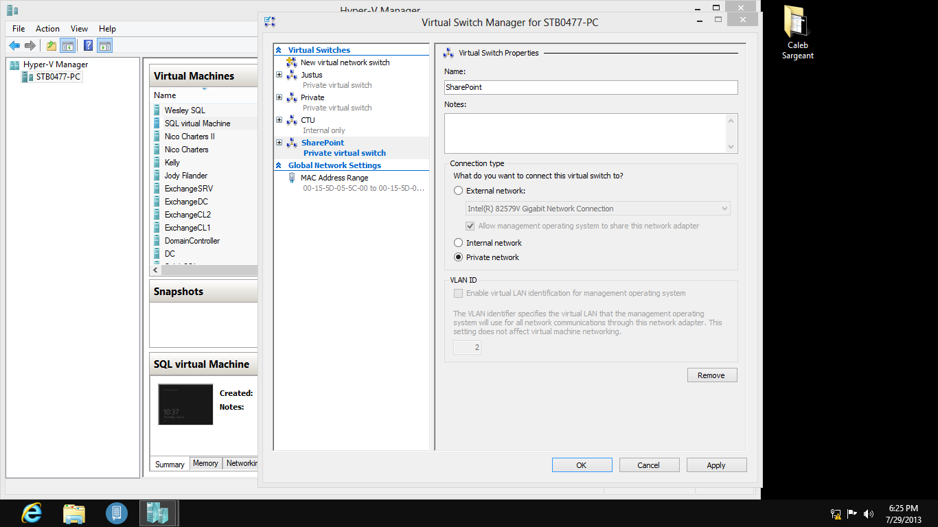The image size is (938, 527).
Task: Open the Caleb Sargeant desktop folder
Action: [797, 33]
